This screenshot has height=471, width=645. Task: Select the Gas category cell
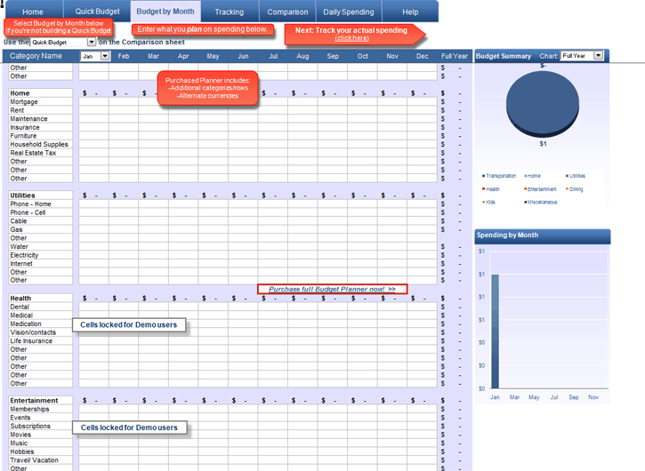point(40,230)
